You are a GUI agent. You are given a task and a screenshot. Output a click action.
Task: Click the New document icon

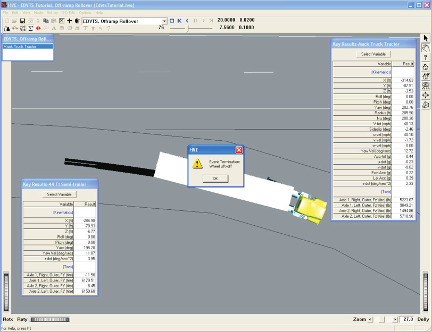pyautogui.click(x=7, y=21)
